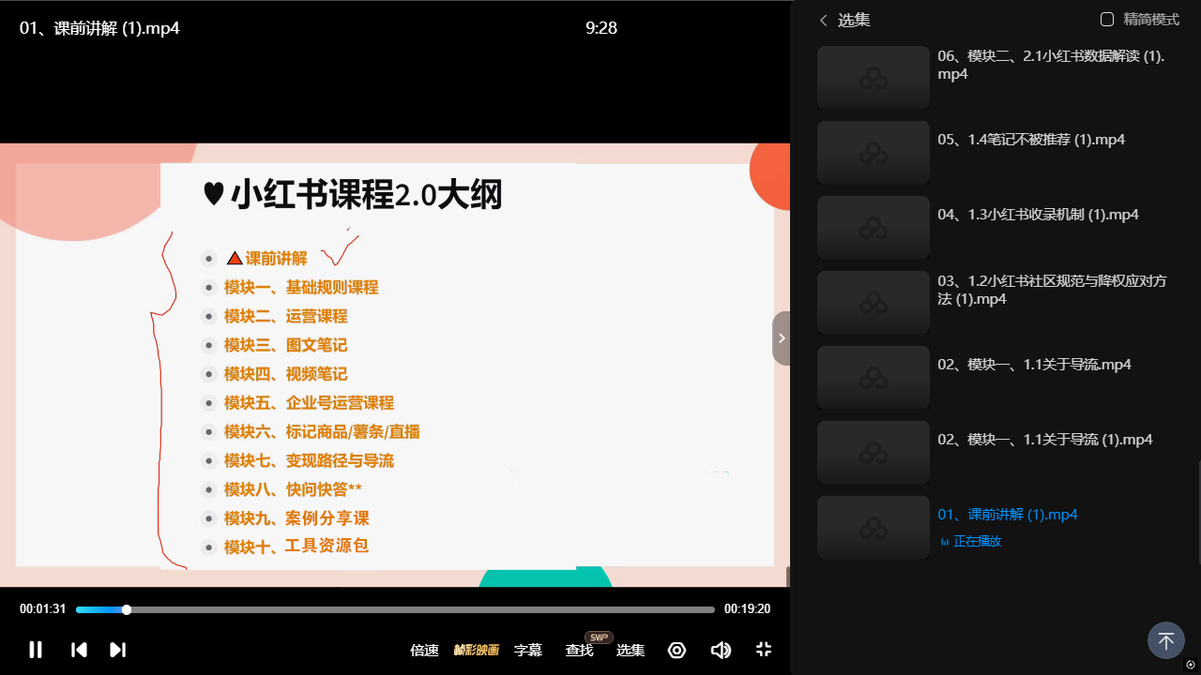Open thumbnail of 05、1.4笔记不被推荐
Screen dimensions: 1201x675
[x=873, y=152]
